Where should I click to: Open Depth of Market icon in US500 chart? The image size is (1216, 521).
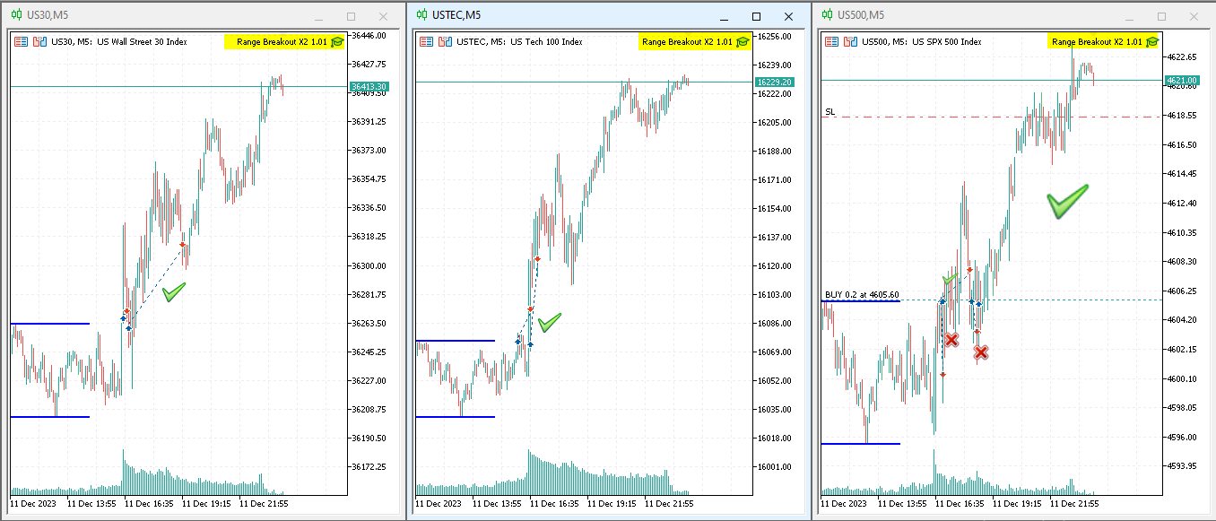[831, 41]
